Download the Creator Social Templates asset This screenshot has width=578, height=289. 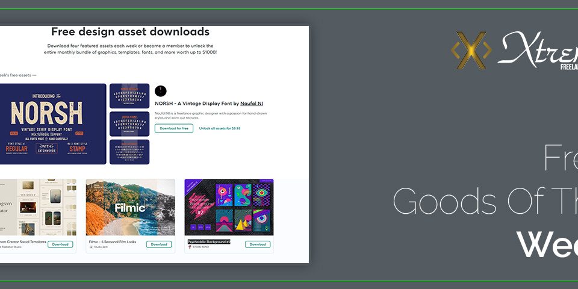click(x=60, y=244)
